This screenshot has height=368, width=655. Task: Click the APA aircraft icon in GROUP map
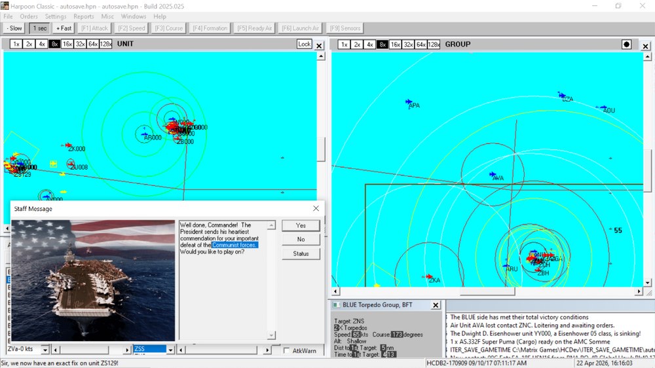(x=409, y=101)
